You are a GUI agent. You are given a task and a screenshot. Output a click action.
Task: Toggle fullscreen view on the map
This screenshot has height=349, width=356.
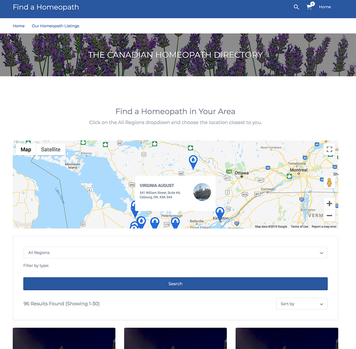pyautogui.click(x=329, y=149)
